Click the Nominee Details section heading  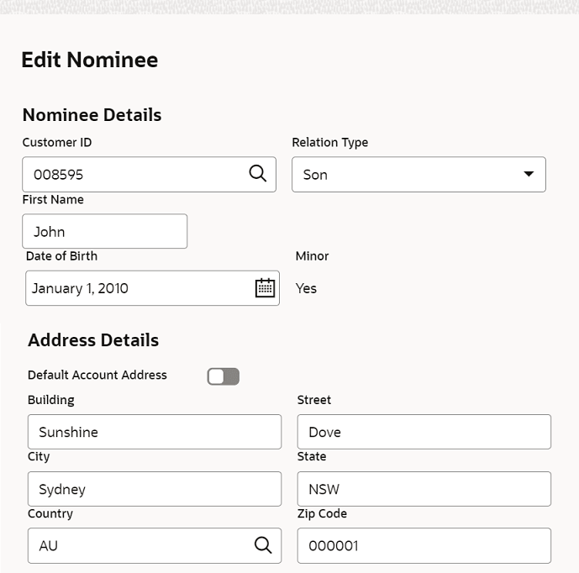[92, 115]
